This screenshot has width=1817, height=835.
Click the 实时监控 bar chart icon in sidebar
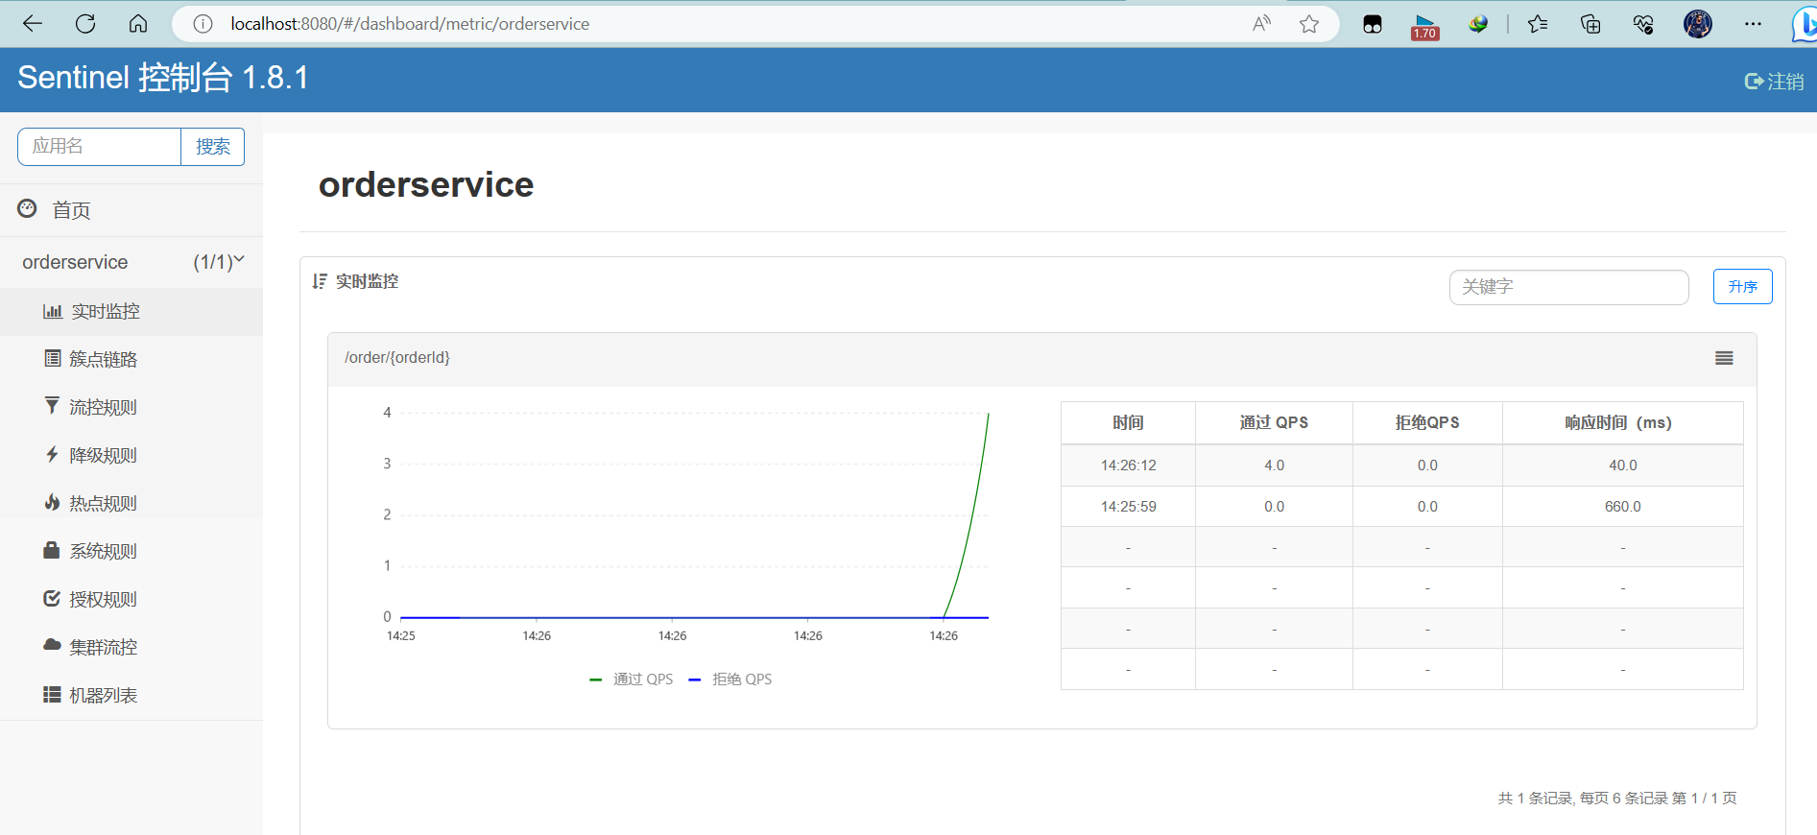point(52,311)
